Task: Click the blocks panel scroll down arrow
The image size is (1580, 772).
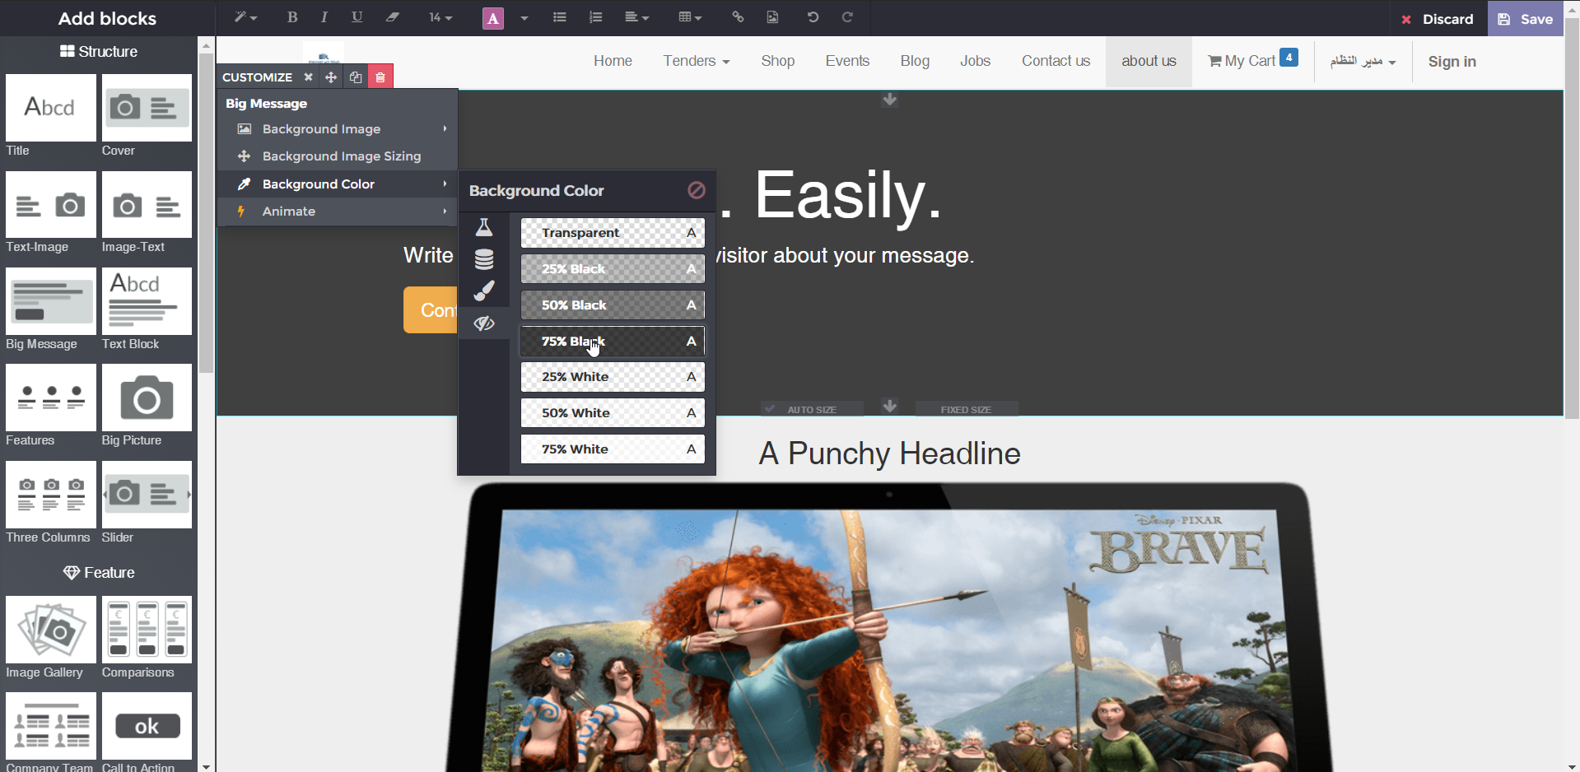Action: (206, 766)
